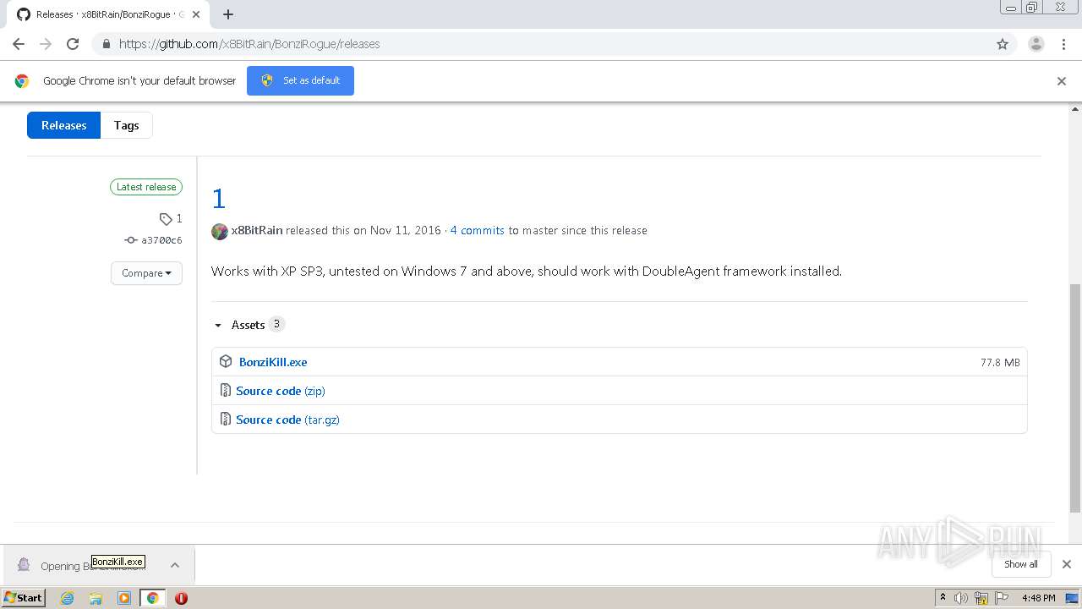Screen dimensions: 1082x609
Task: Open a new browser tab
Action: (x=228, y=14)
